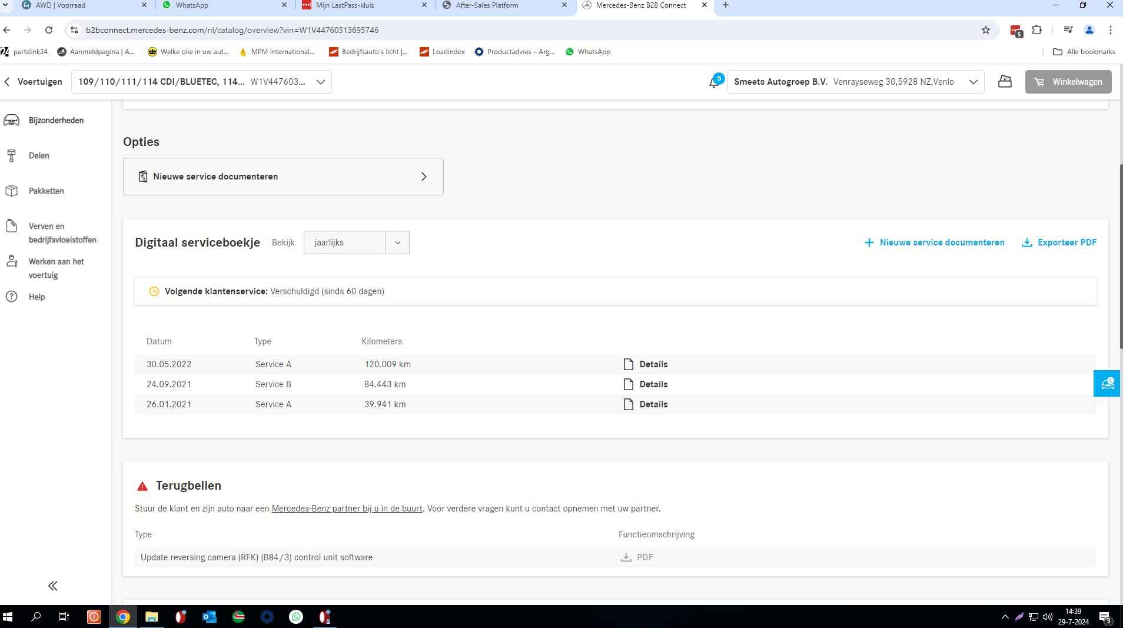Viewport: 1123px width, 628px height.
Task: Open Werken aan het voertuig
Action: 45,268
